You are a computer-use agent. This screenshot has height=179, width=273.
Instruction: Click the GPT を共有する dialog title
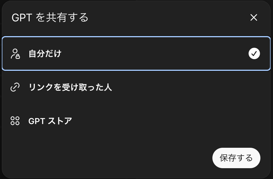point(49,17)
